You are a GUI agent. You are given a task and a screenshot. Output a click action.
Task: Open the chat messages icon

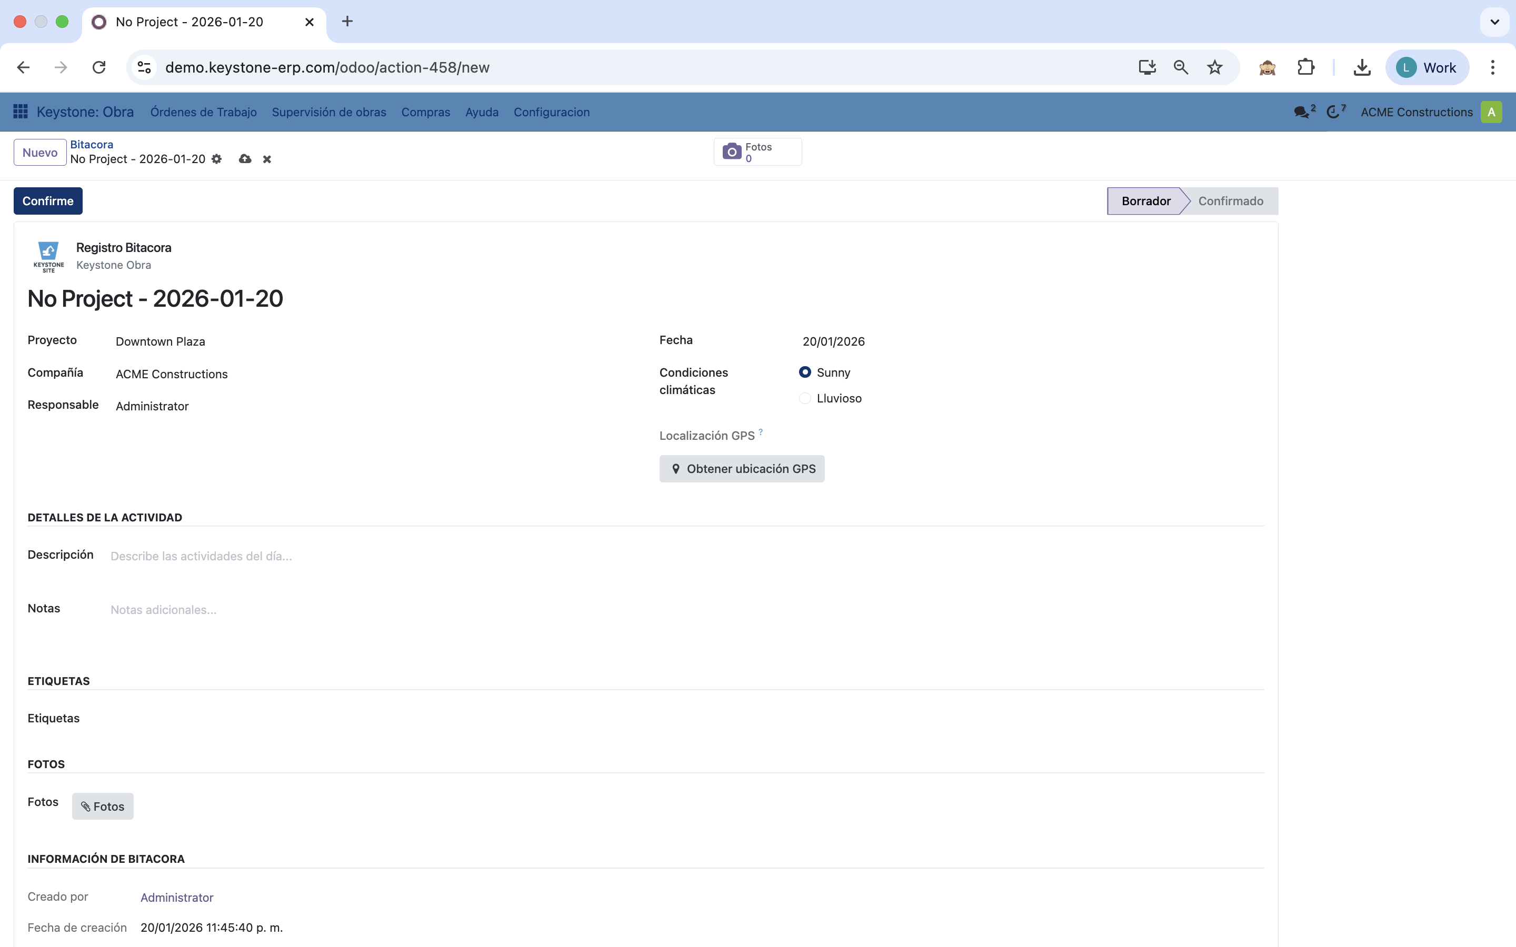coord(1302,112)
